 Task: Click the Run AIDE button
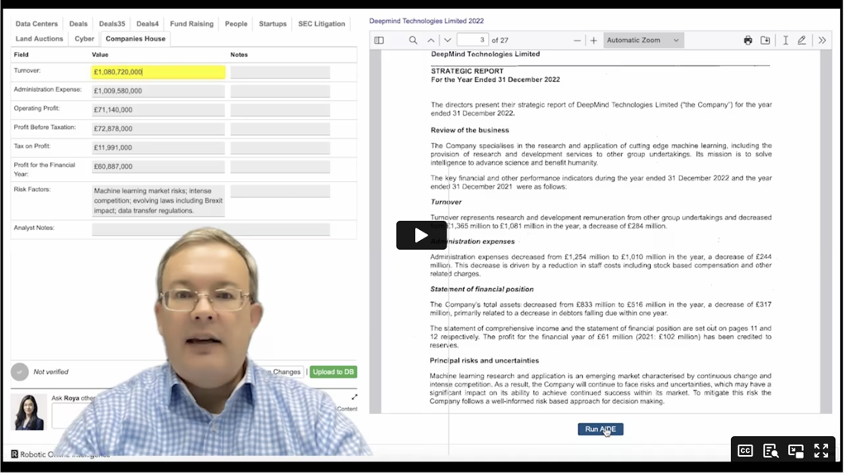point(602,430)
